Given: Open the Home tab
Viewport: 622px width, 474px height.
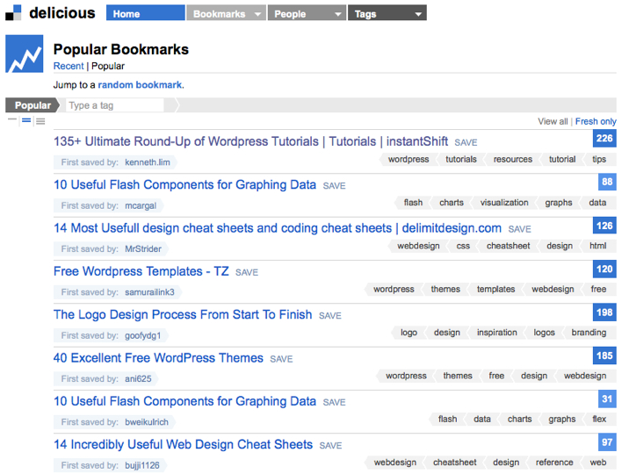Looking at the screenshot, I should click(145, 13).
